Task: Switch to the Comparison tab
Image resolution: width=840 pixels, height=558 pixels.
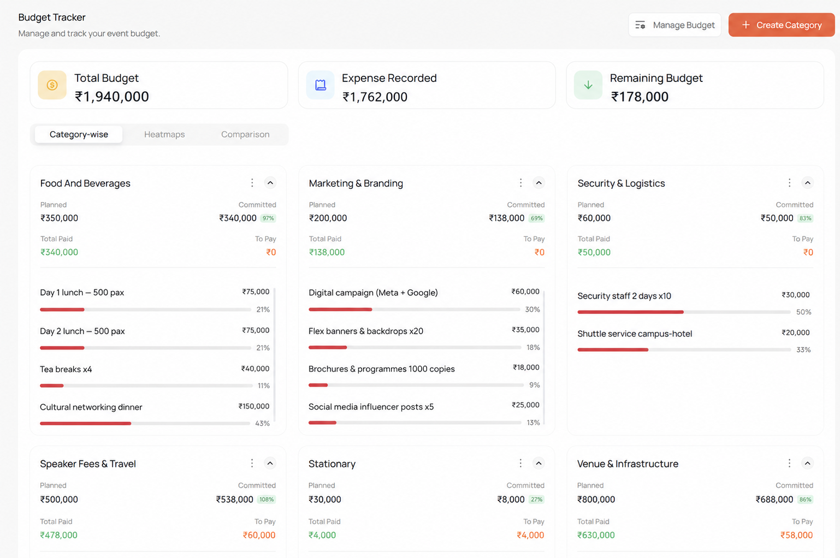Action: click(x=245, y=134)
